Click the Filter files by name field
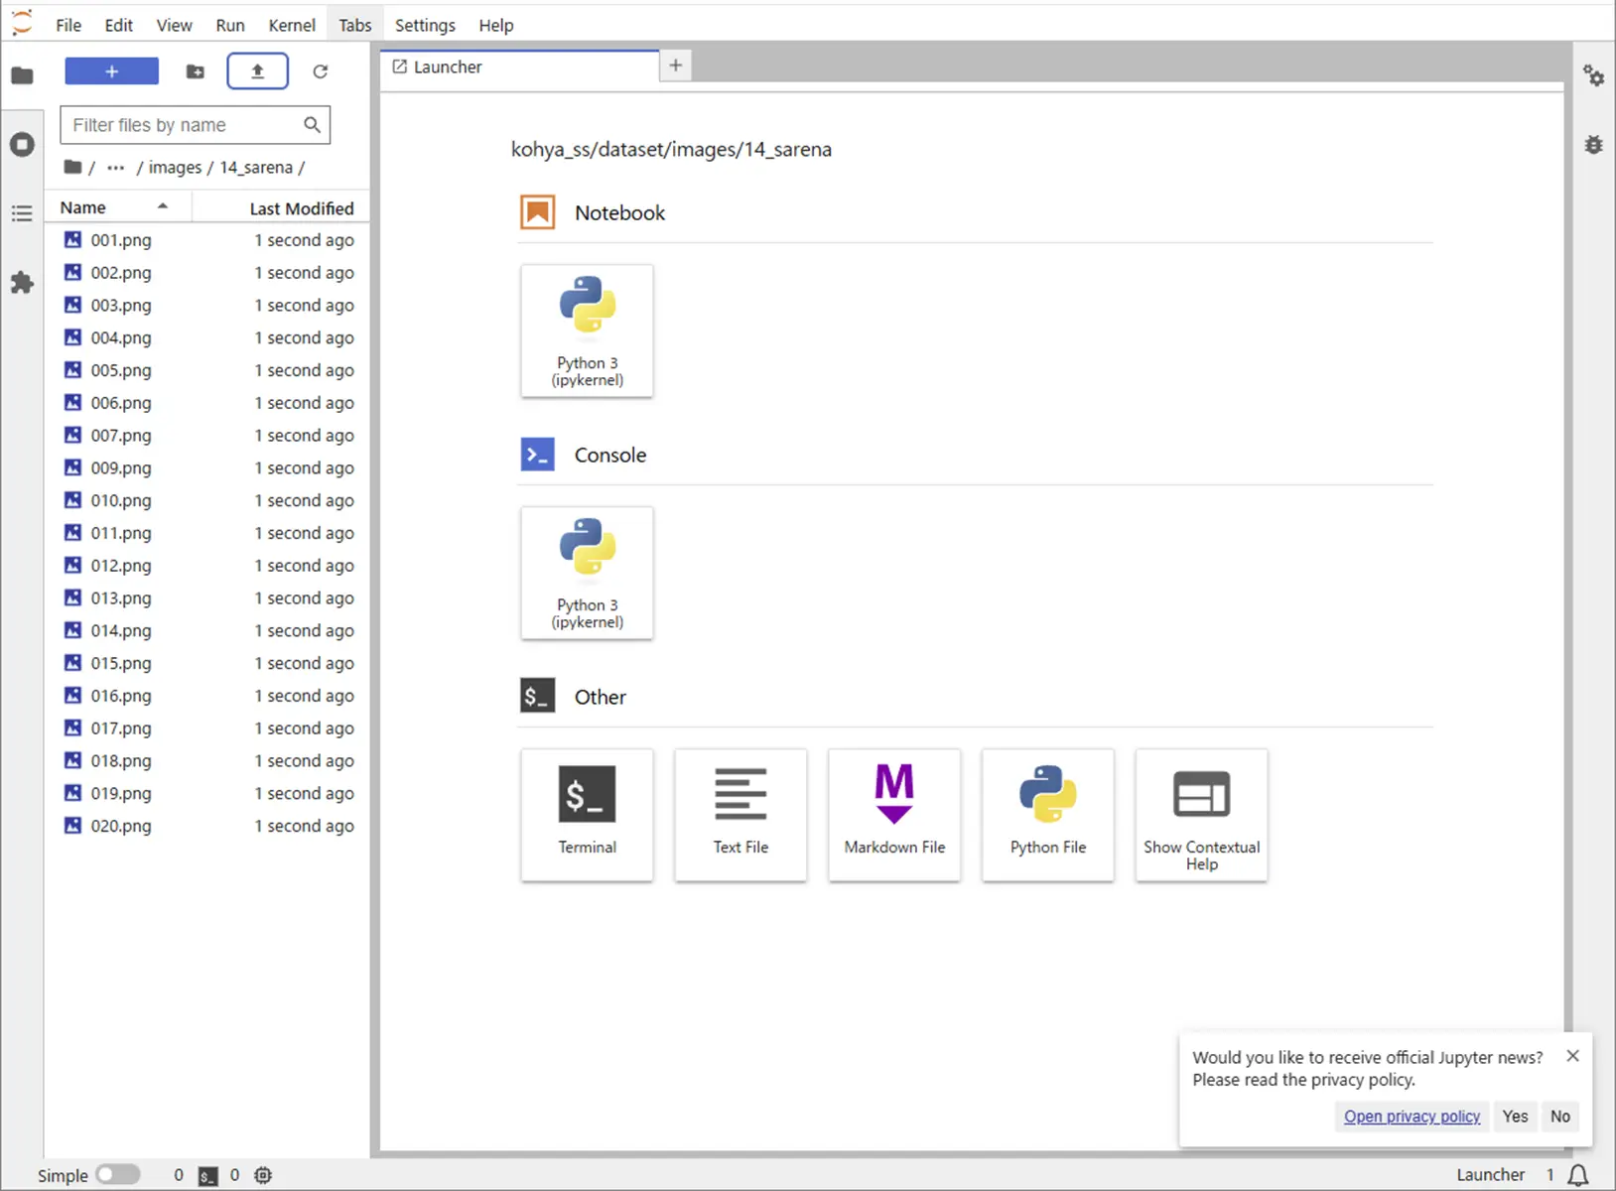The height and width of the screenshot is (1191, 1616). coord(185,125)
